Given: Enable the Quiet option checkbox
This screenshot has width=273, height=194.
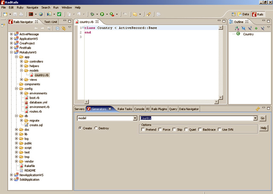Looking at the screenshot, I should [186, 129].
